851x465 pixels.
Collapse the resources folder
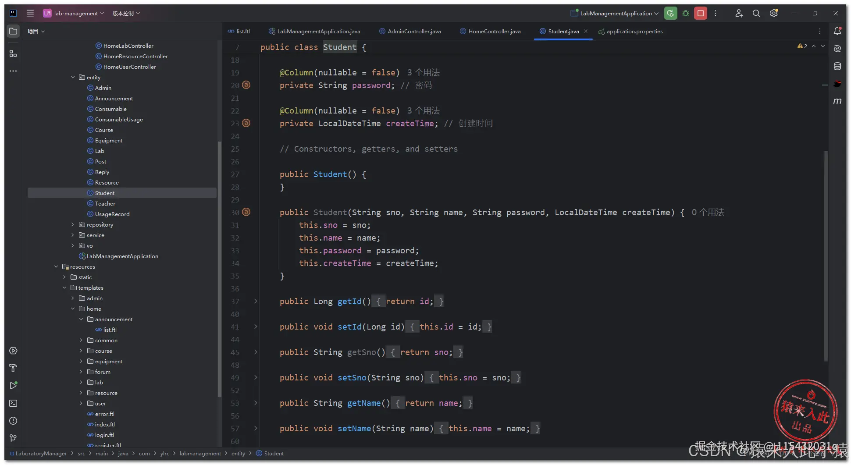56,266
